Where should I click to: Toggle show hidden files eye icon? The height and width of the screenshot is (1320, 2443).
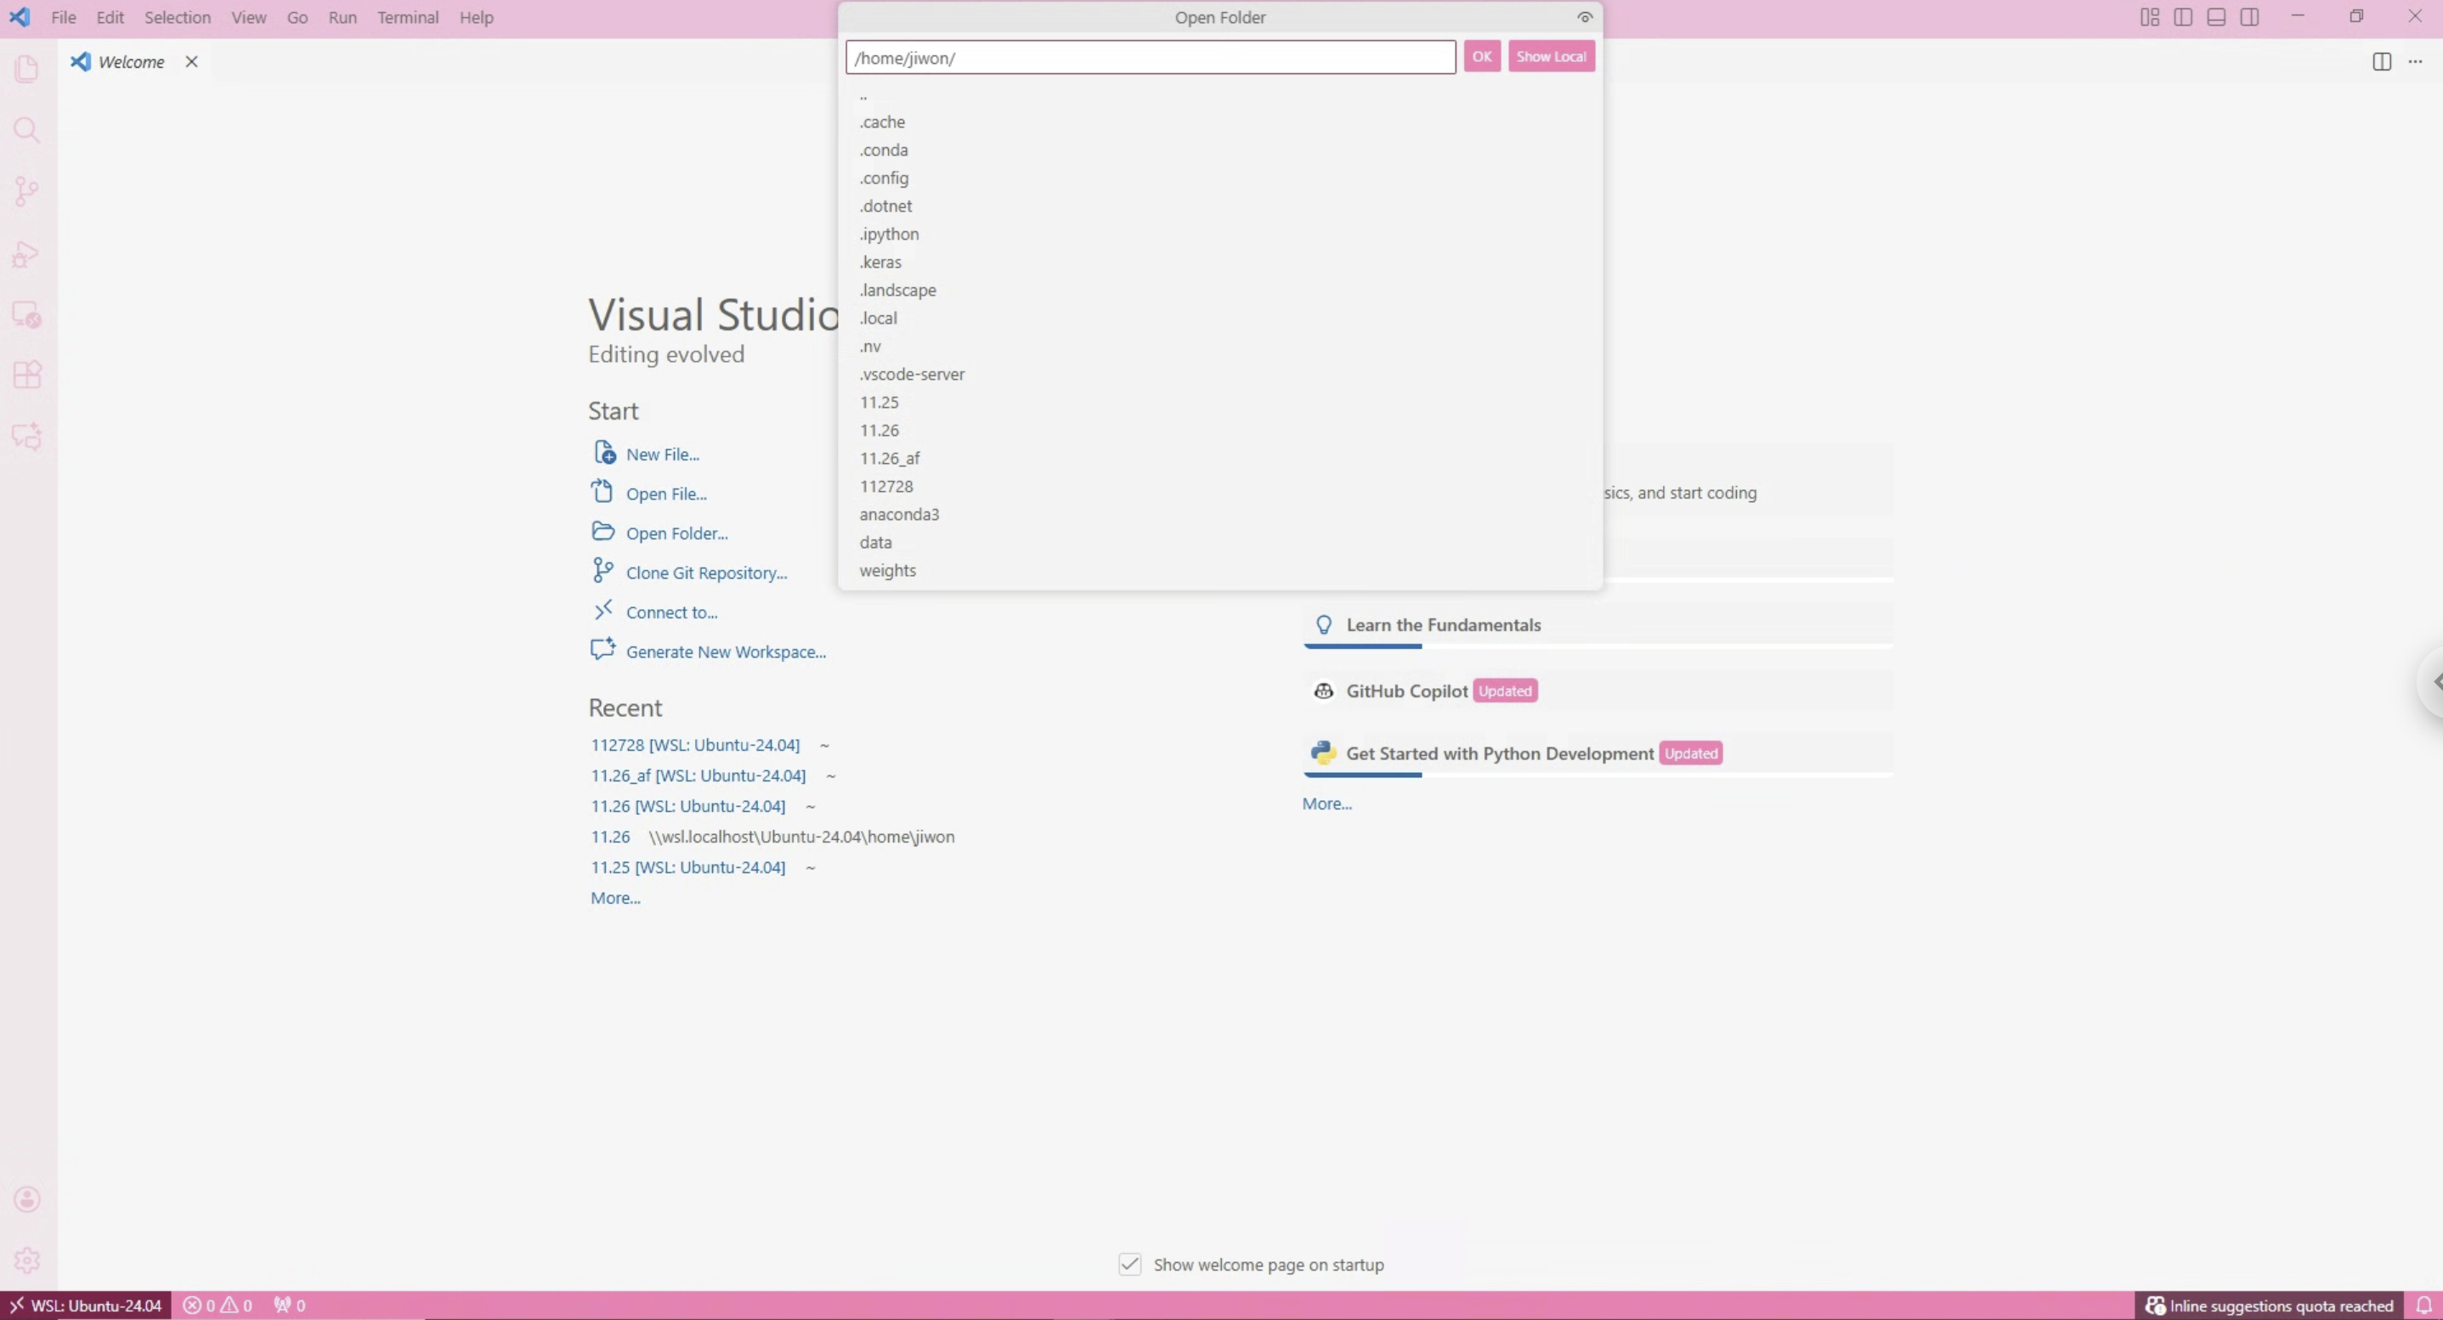tap(1584, 17)
